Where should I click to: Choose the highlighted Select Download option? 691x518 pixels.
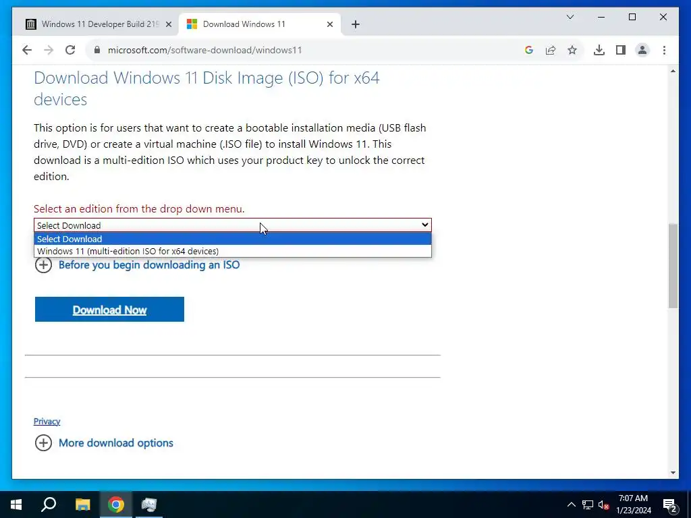(x=233, y=239)
